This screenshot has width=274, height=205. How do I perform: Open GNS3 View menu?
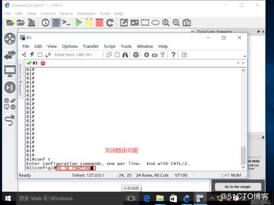tap(32, 13)
